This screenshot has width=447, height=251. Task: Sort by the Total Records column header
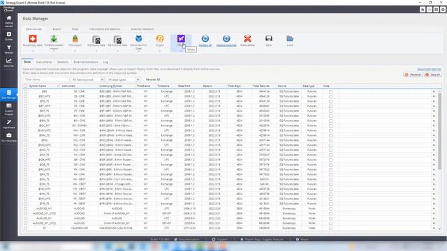(261, 86)
